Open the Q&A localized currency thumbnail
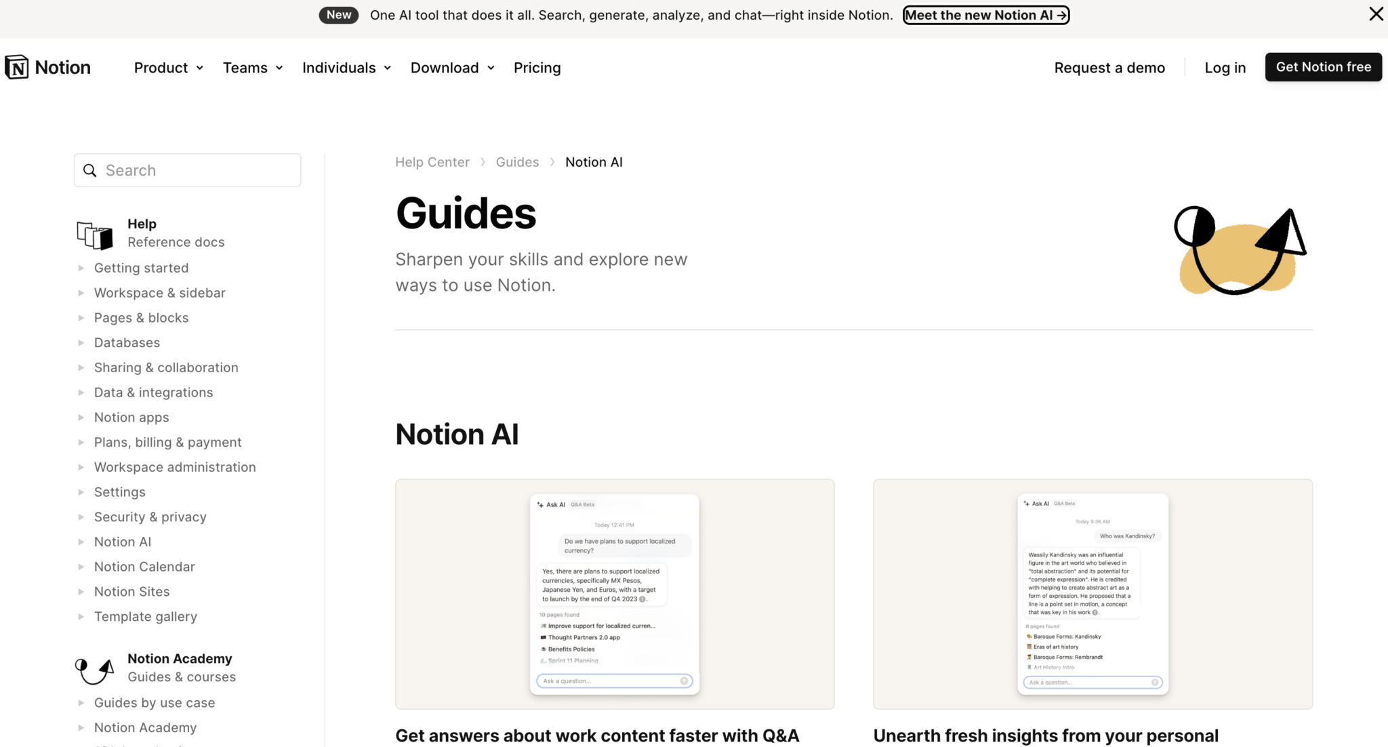Viewport: 1388px width, 747px height. (615, 594)
